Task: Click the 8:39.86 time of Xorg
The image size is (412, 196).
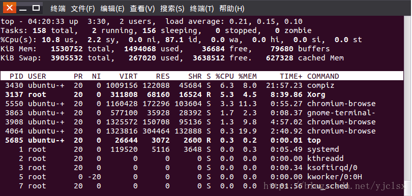Action: point(286,95)
